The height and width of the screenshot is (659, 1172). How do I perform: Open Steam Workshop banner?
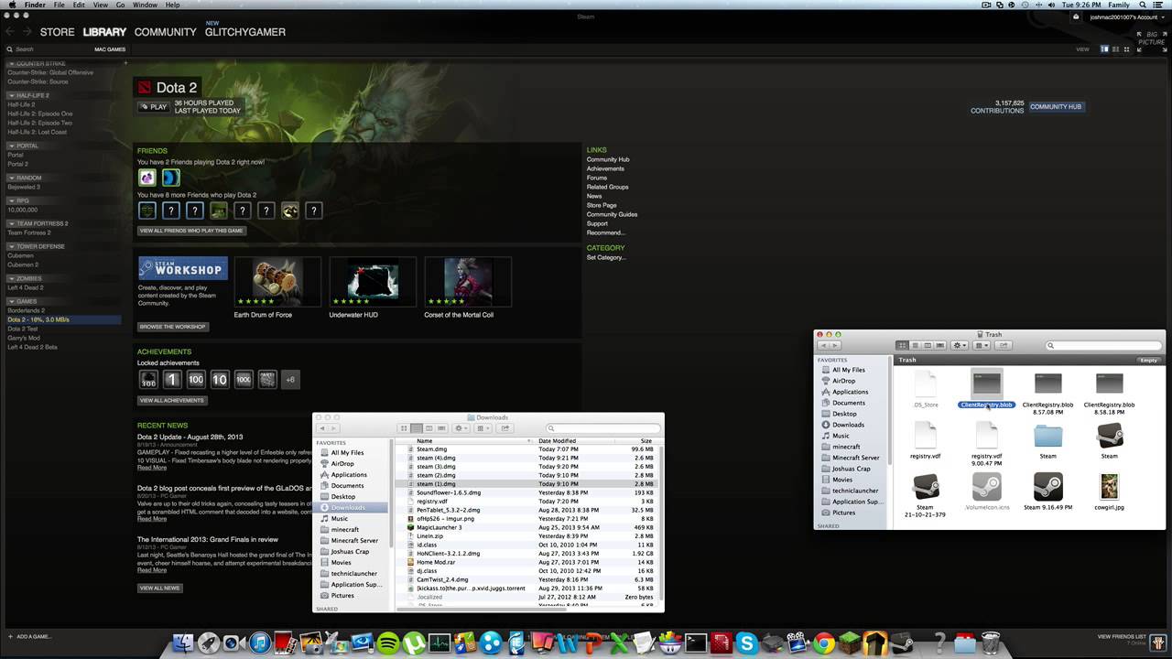click(x=183, y=268)
